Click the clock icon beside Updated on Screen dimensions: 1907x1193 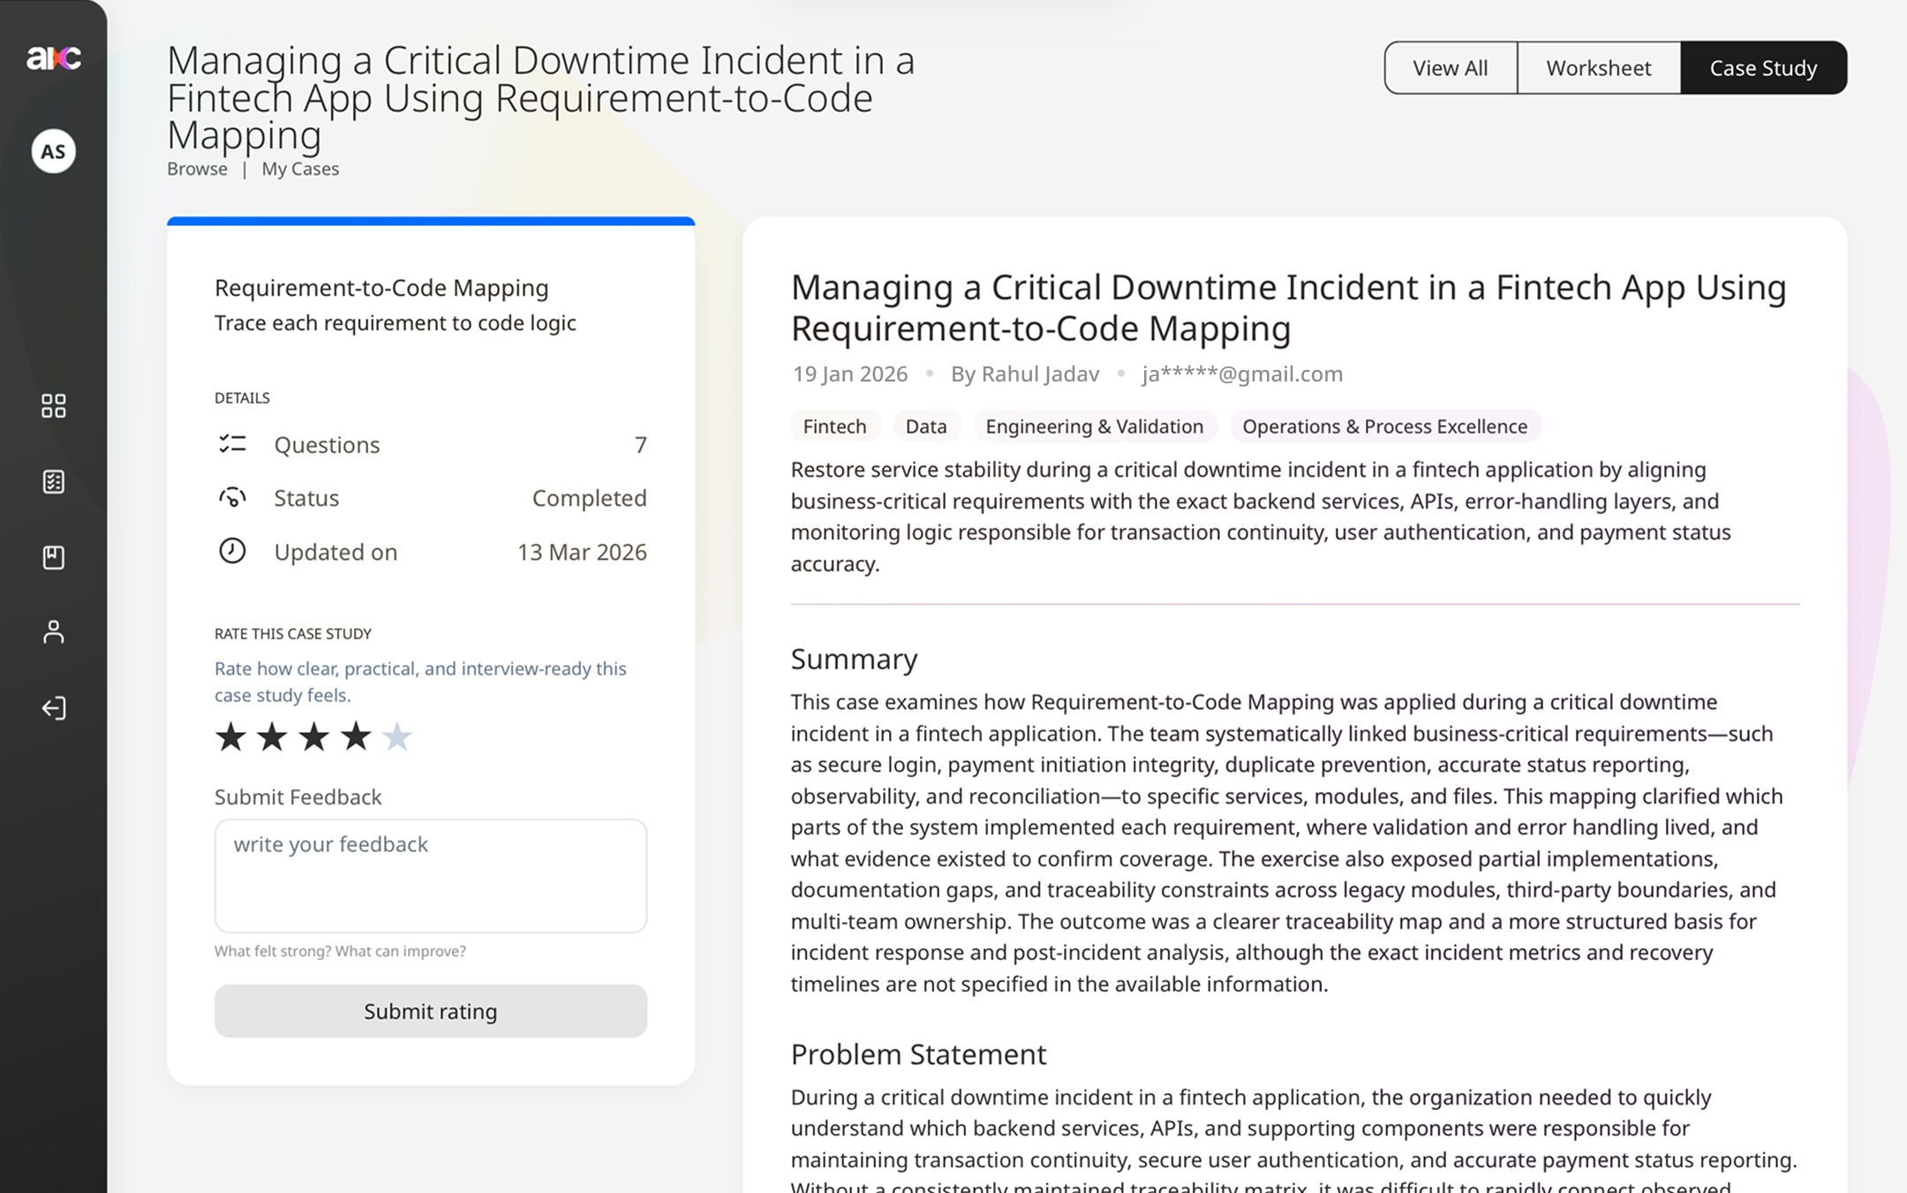(x=232, y=551)
